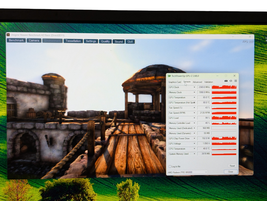
Task: Click the GPU Load history graph
Action: point(224,118)
